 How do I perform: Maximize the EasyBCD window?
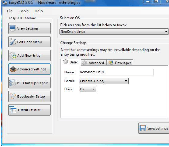point(156,2)
